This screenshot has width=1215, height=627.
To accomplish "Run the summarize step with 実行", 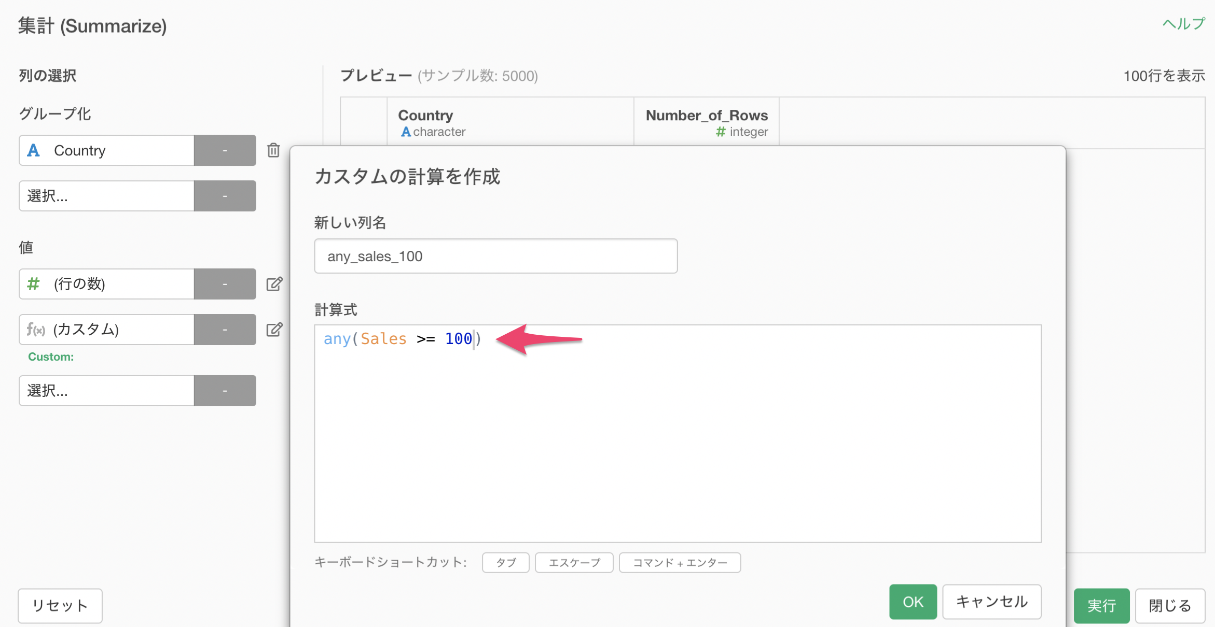I will pos(1101,605).
